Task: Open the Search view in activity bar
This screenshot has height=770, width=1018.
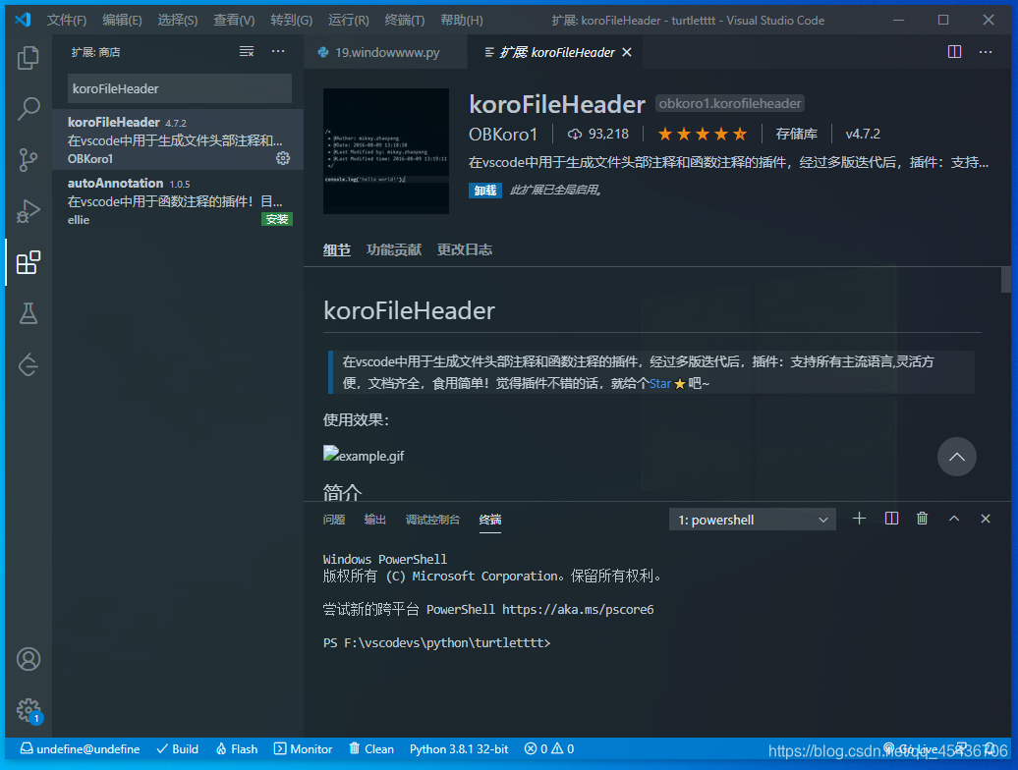Action: (28, 108)
